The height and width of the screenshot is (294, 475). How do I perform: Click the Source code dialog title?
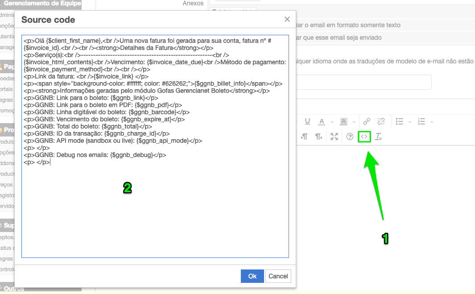pos(48,20)
